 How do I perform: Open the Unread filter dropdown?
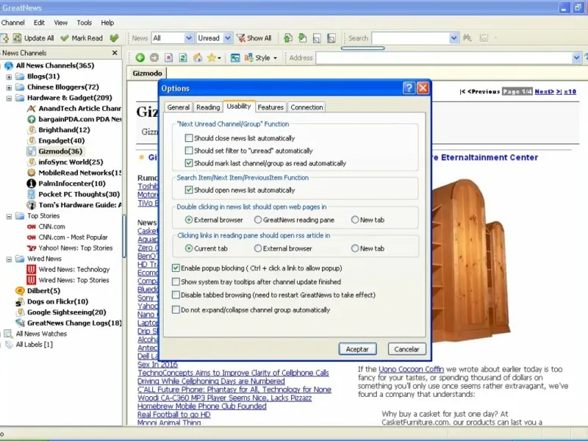point(227,38)
